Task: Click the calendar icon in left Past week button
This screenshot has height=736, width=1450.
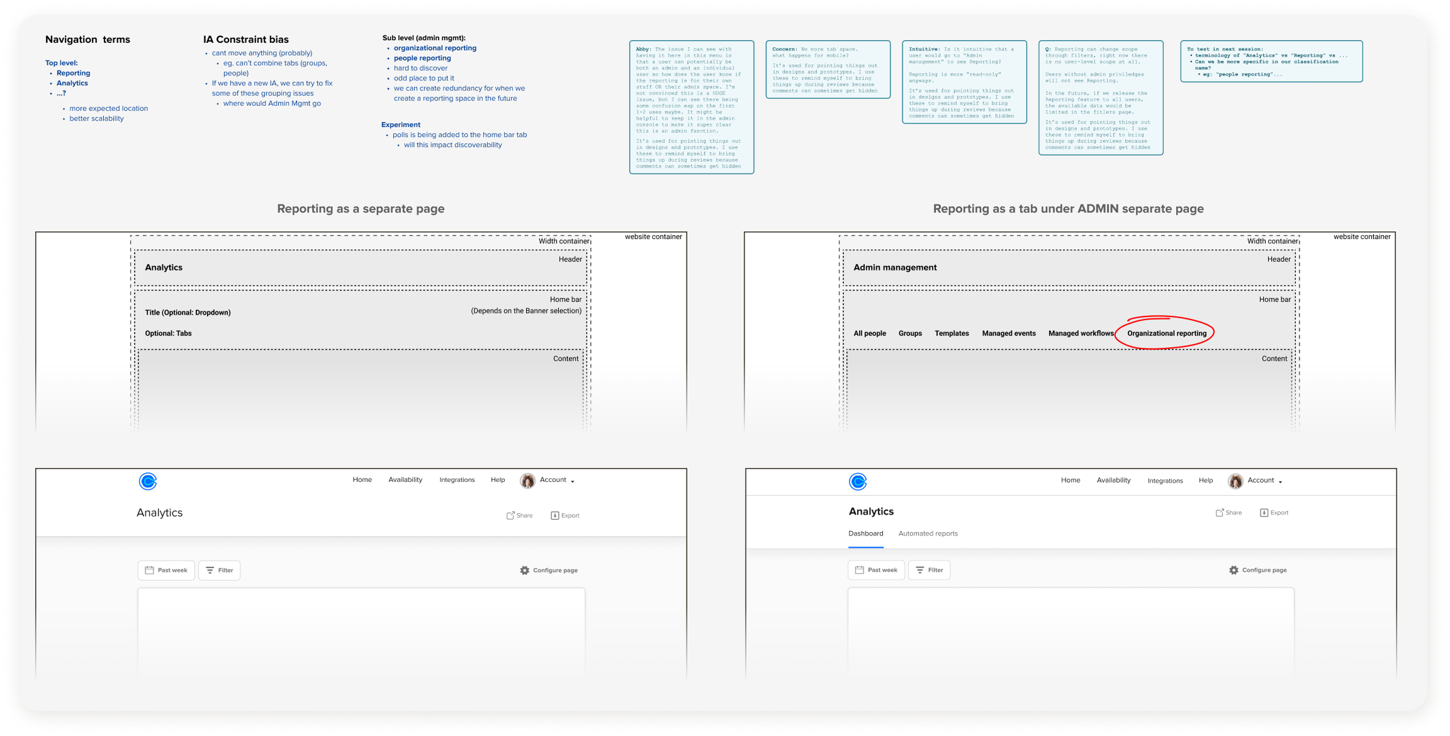Action: click(150, 570)
